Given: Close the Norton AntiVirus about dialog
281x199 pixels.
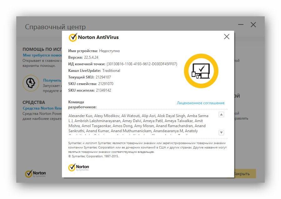Looking at the screenshot, I should point(227,37).
